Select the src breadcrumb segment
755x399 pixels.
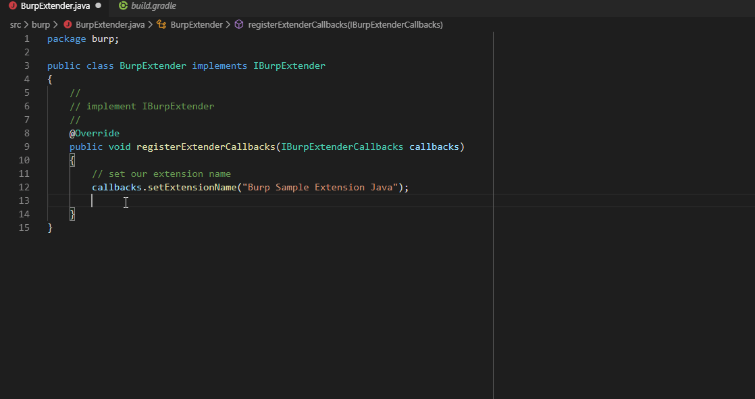16,24
